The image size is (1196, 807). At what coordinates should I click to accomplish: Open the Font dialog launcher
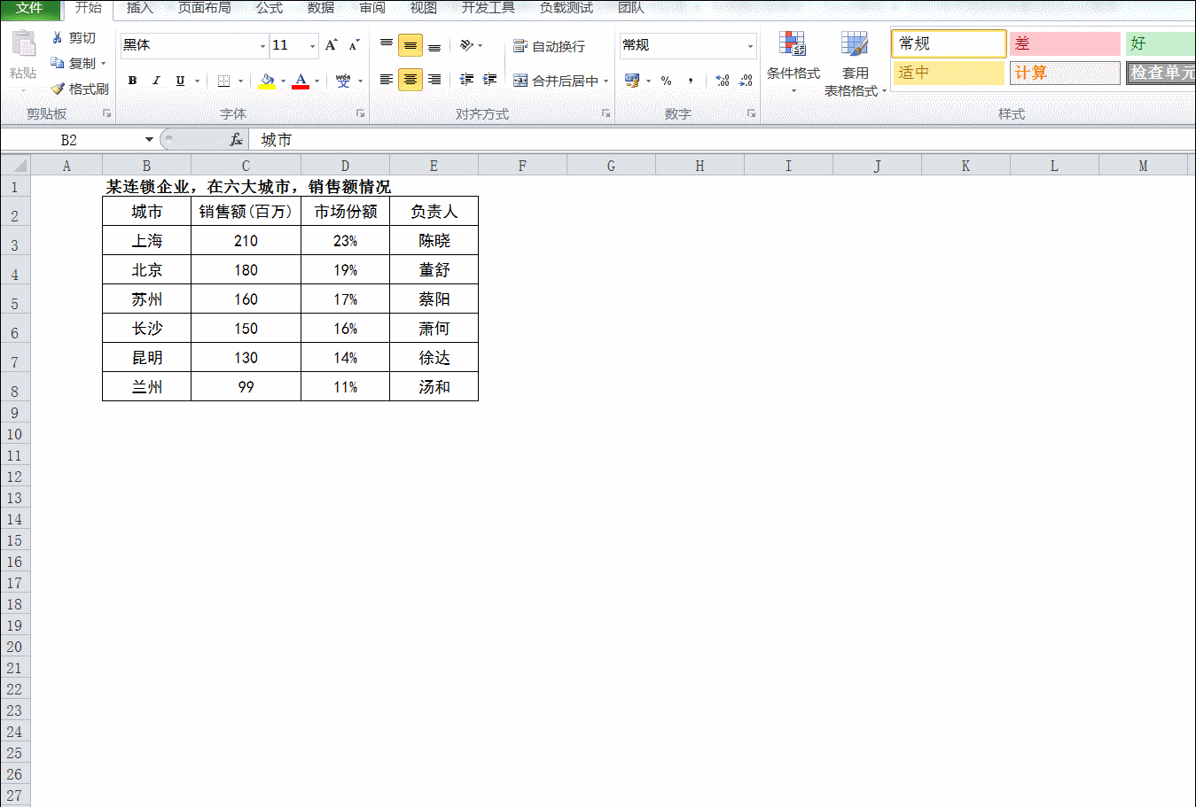click(360, 113)
